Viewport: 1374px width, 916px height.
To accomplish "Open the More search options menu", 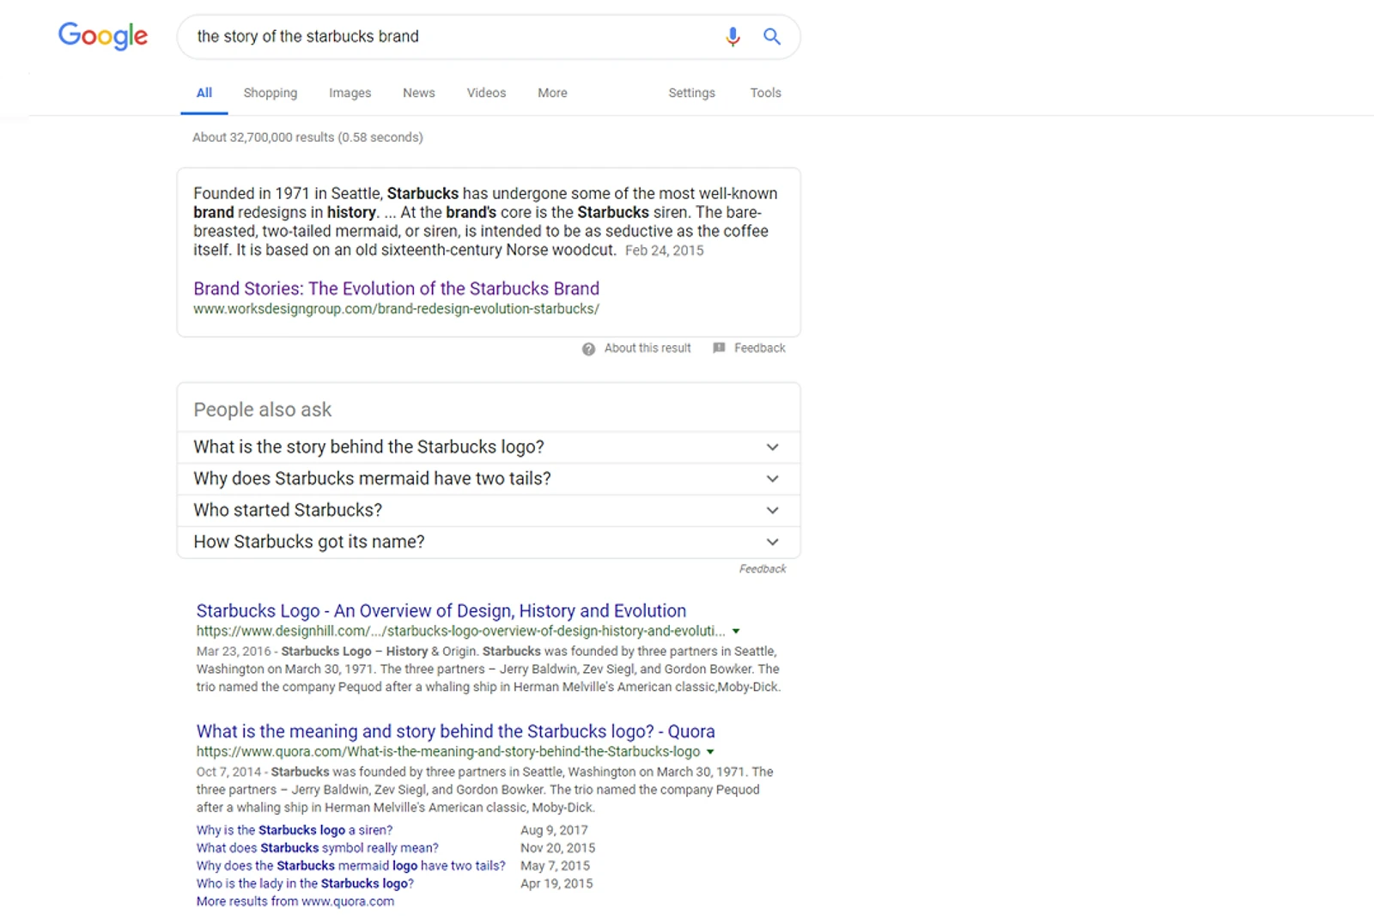I will coord(552,93).
